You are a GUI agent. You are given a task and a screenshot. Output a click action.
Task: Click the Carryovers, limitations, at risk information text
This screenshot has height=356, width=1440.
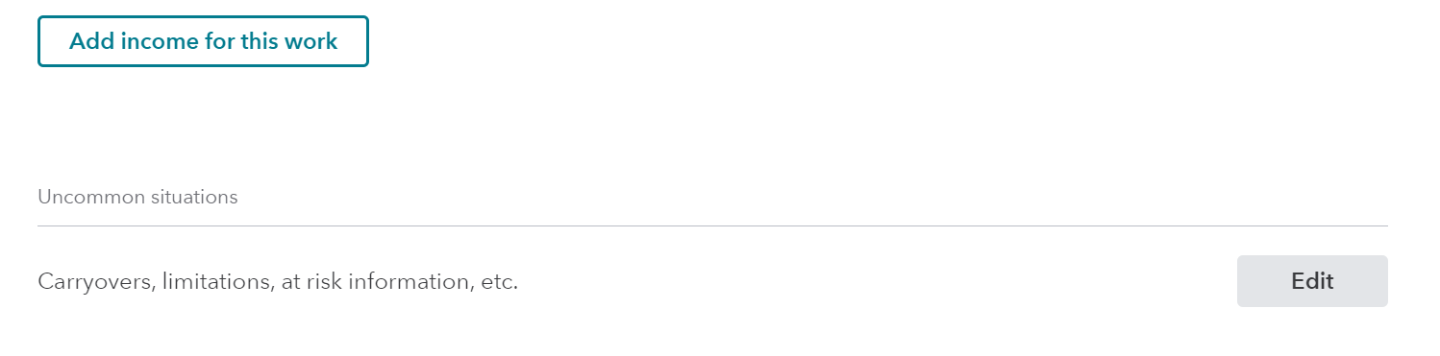coord(278,282)
